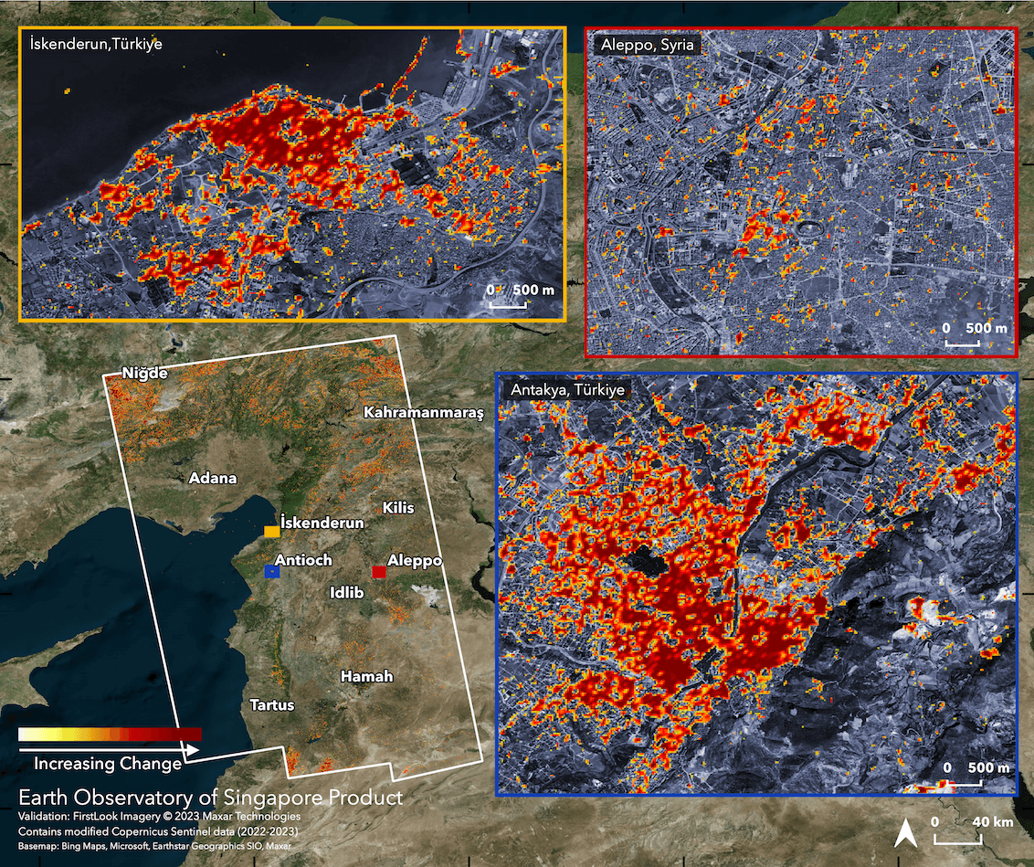1034x867 pixels.
Task: Click the Niğde city label
Action: [x=145, y=372]
